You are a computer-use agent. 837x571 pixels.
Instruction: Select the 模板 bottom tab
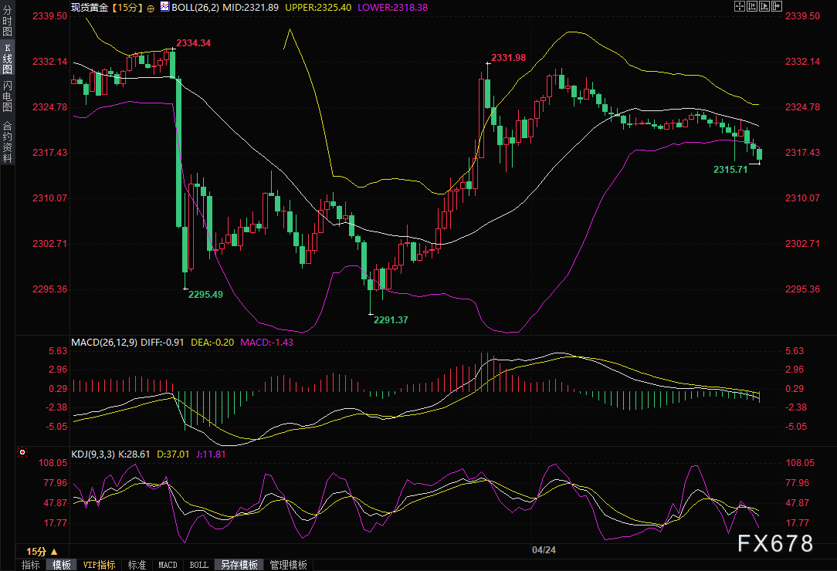(62, 565)
